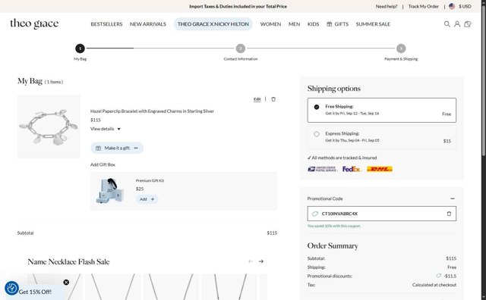The width and height of the screenshot is (486, 300).
Task: Click Get 15% Off! banner
Action: [x=35, y=292]
